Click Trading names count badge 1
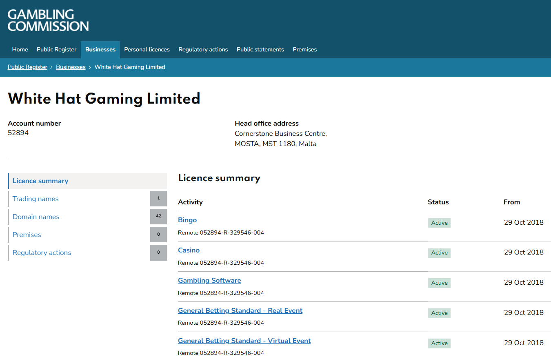 click(x=158, y=199)
